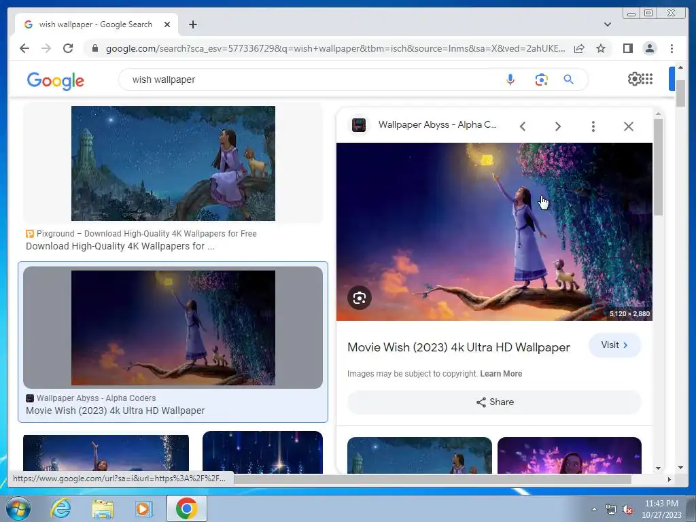The image size is (696, 522).
Task: View site information lock icon
Action: (94, 48)
